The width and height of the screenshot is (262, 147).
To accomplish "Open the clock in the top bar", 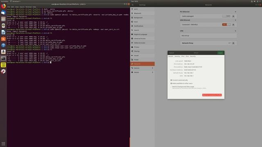I will coord(134,1).
